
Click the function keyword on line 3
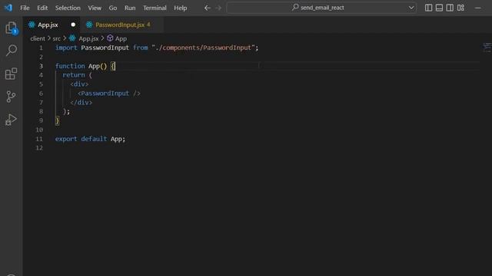click(x=70, y=66)
